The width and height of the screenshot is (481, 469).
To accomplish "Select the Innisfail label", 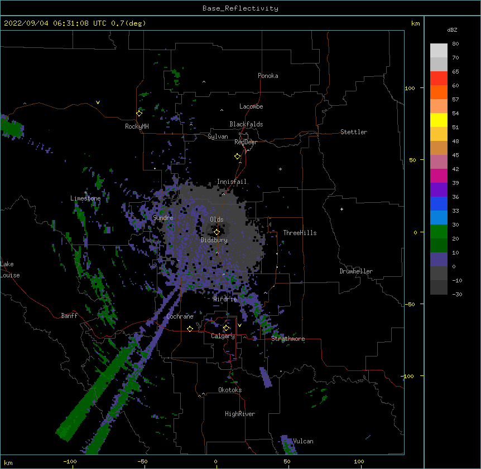I will click(x=232, y=182).
